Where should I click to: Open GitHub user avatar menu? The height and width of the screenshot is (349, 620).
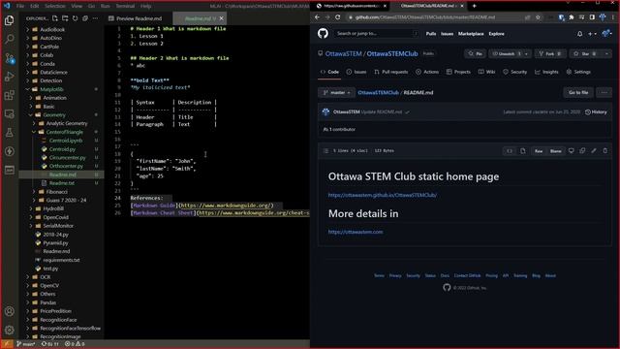(x=606, y=34)
